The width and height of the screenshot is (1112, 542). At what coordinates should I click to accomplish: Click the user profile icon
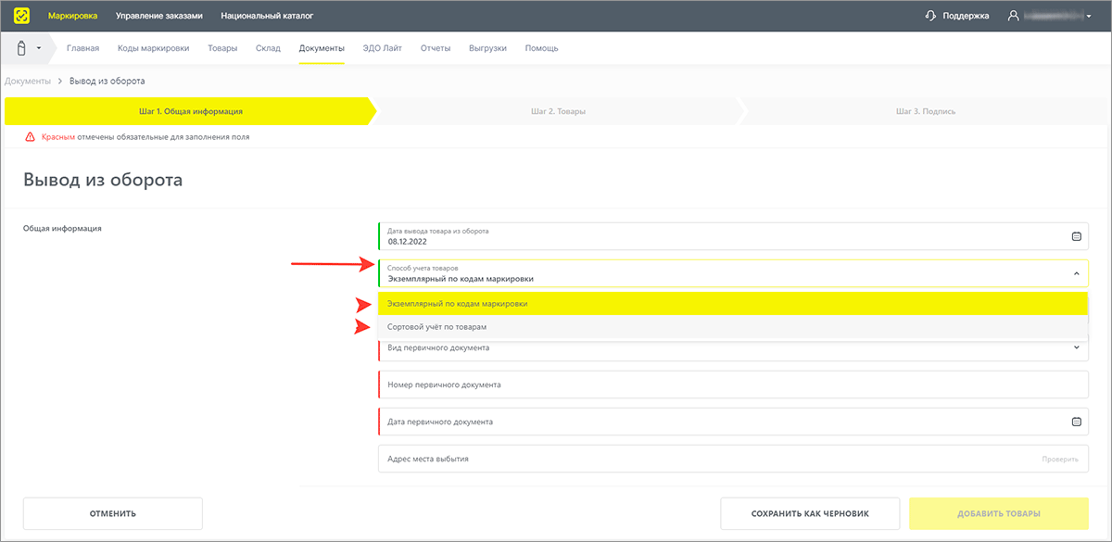[x=1015, y=16]
